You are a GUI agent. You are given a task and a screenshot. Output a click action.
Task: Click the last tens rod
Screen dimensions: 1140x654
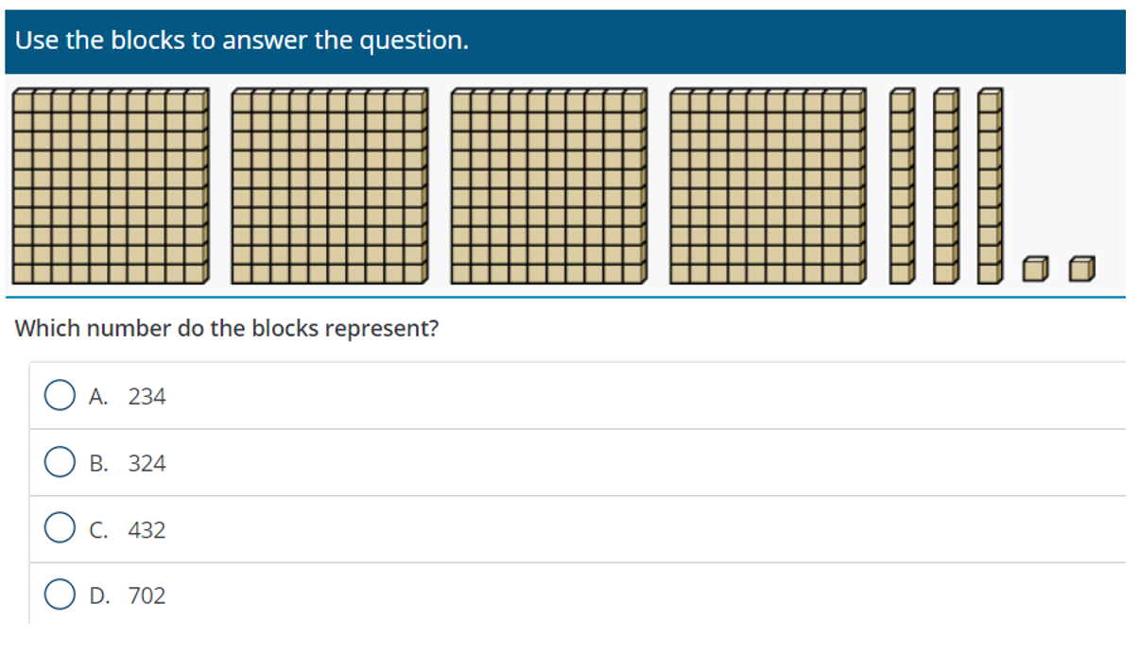[990, 186]
